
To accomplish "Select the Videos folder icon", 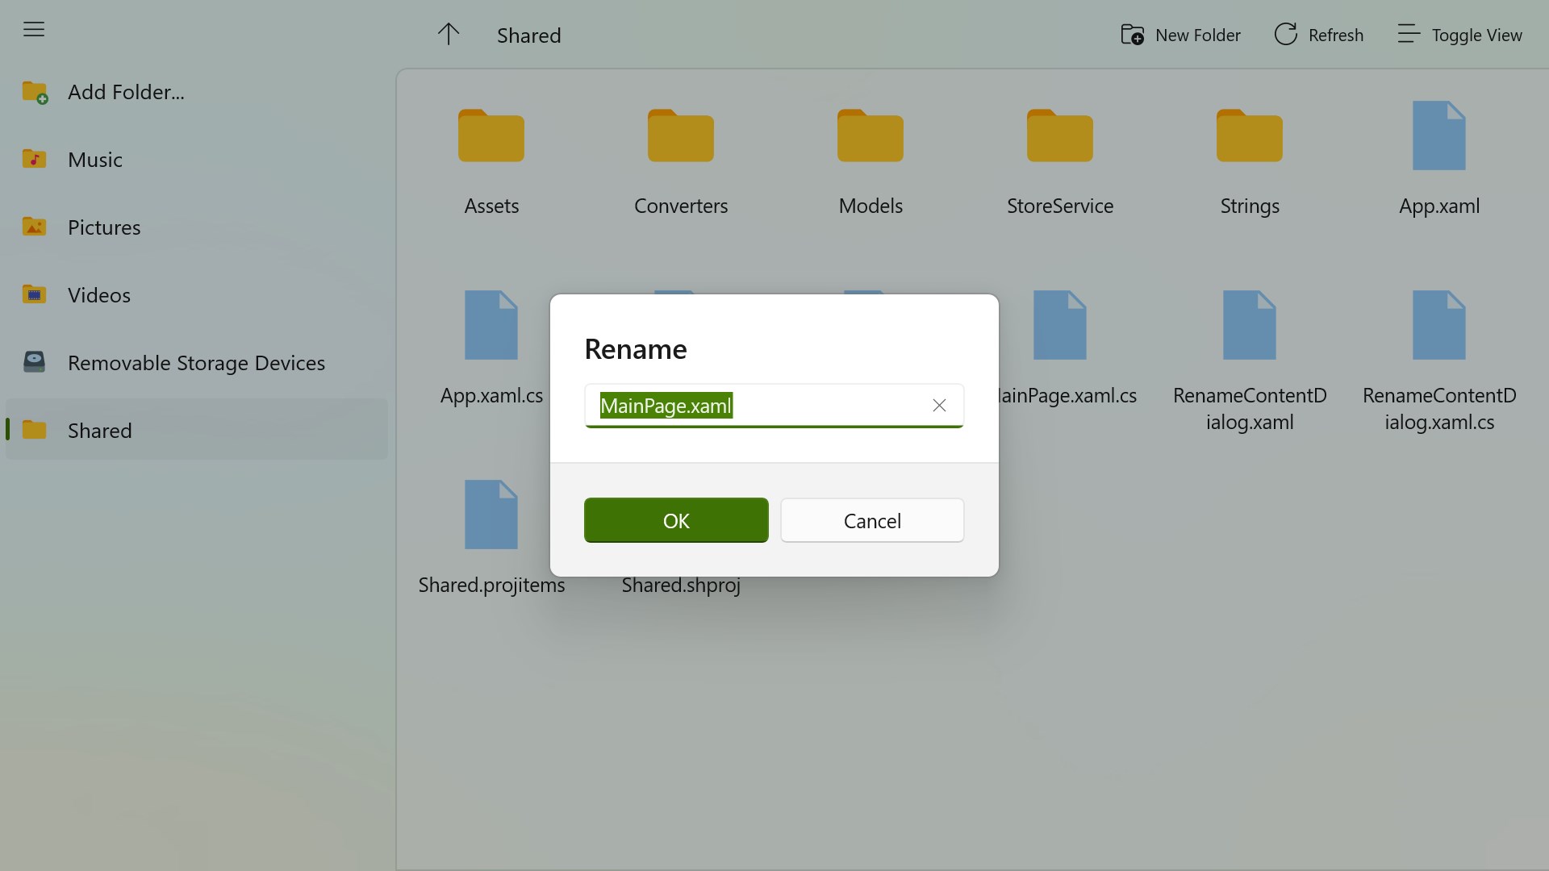I will tap(34, 294).
